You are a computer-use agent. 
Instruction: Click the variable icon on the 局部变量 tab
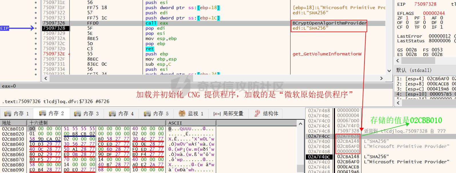pos(217,114)
